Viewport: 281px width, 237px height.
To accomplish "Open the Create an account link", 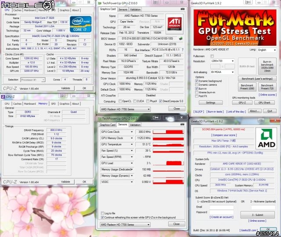I will 221,217.
